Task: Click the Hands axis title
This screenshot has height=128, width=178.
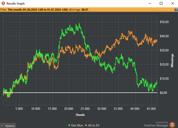Action: click(x=80, y=115)
